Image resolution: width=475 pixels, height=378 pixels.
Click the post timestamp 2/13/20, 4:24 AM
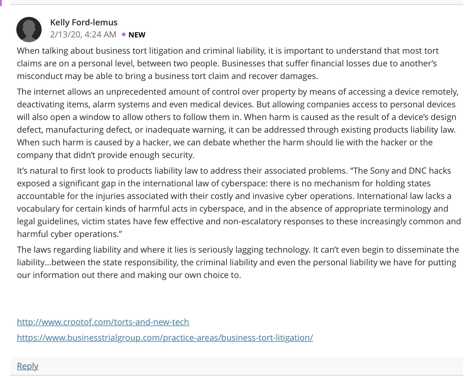(83, 34)
